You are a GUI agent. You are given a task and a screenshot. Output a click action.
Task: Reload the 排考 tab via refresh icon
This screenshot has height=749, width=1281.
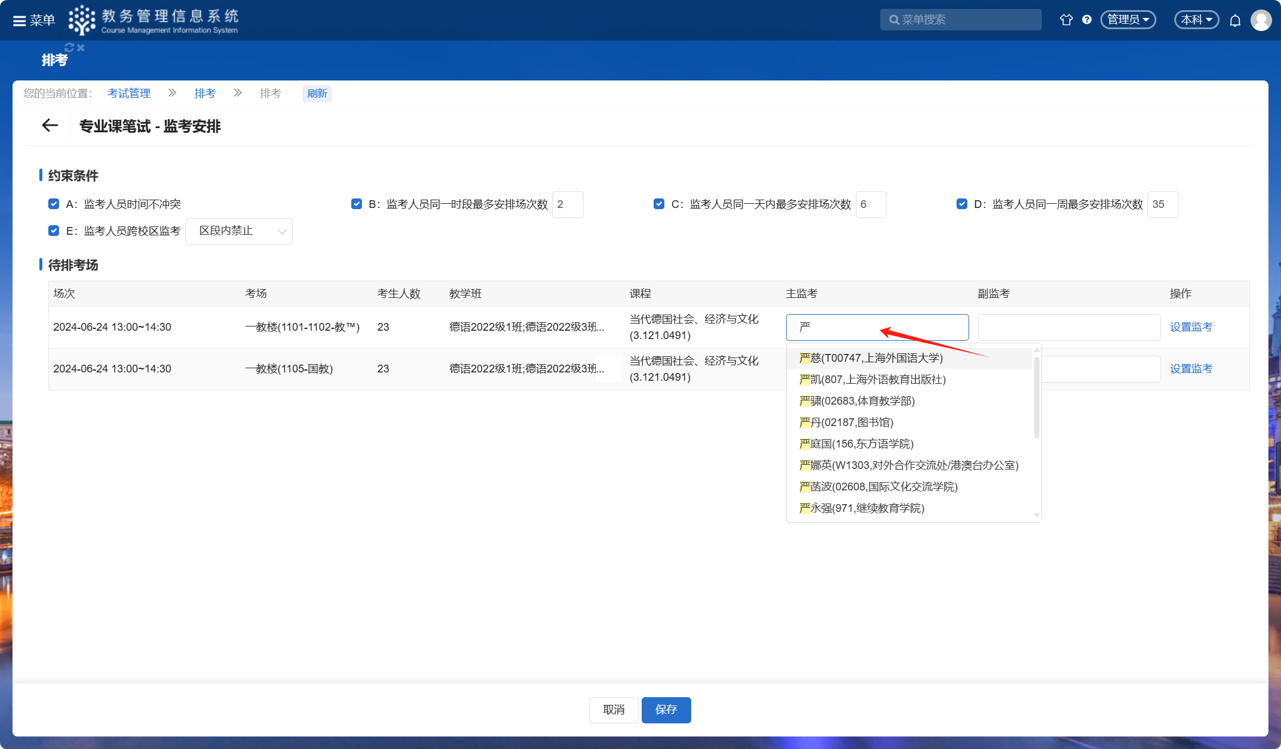(x=69, y=47)
